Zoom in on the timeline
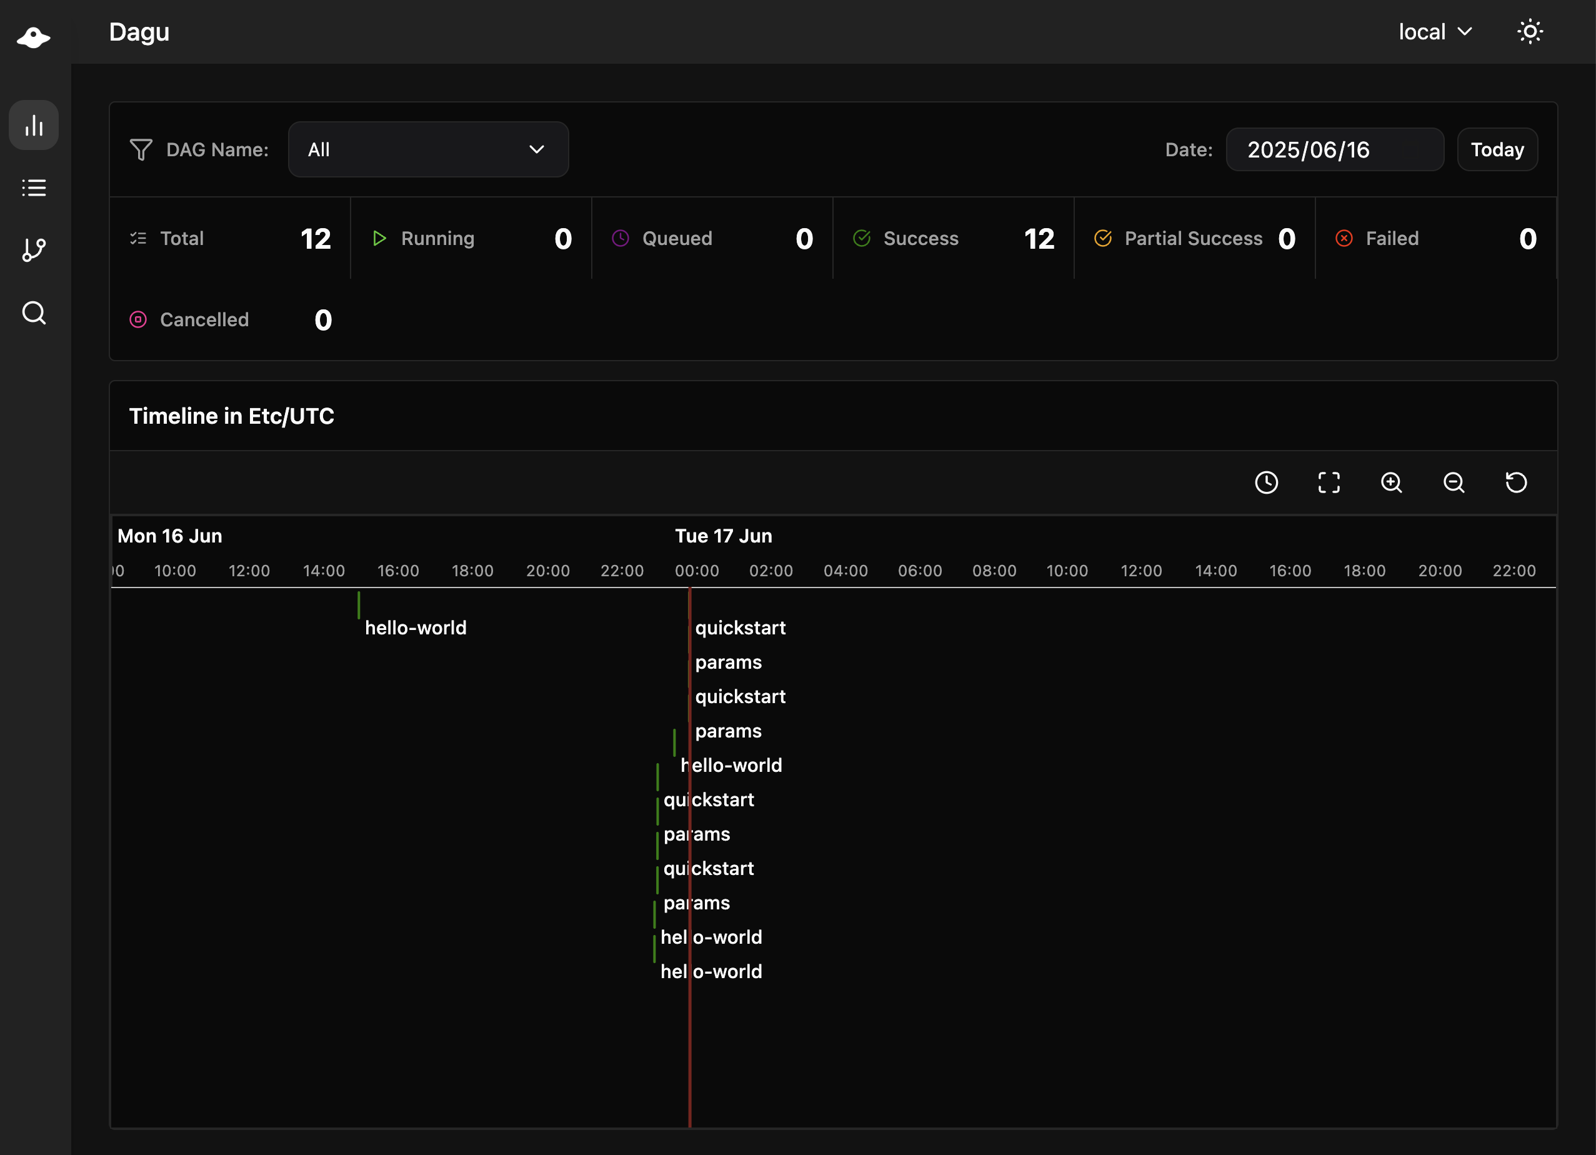This screenshot has height=1155, width=1596. (x=1391, y=483)
